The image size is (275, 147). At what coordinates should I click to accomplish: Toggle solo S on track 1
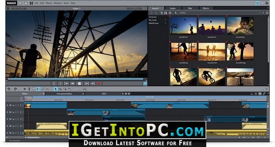click(x=7, y=105)
